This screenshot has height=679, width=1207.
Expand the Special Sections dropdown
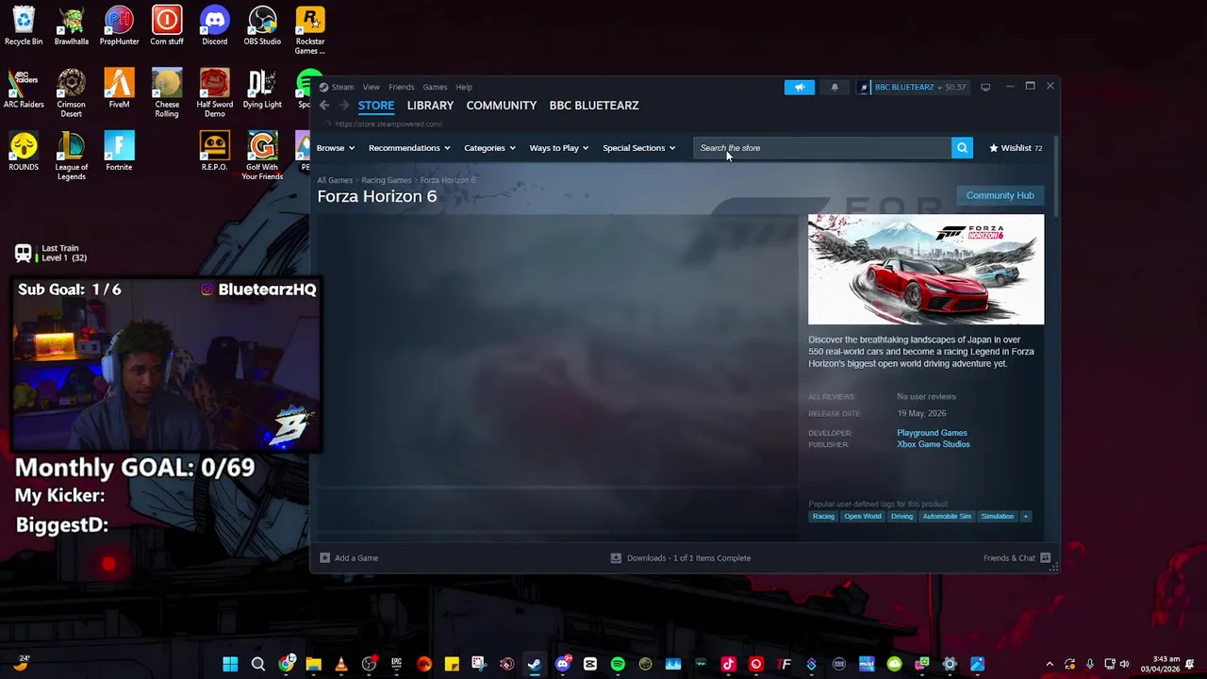coord(639,148)
